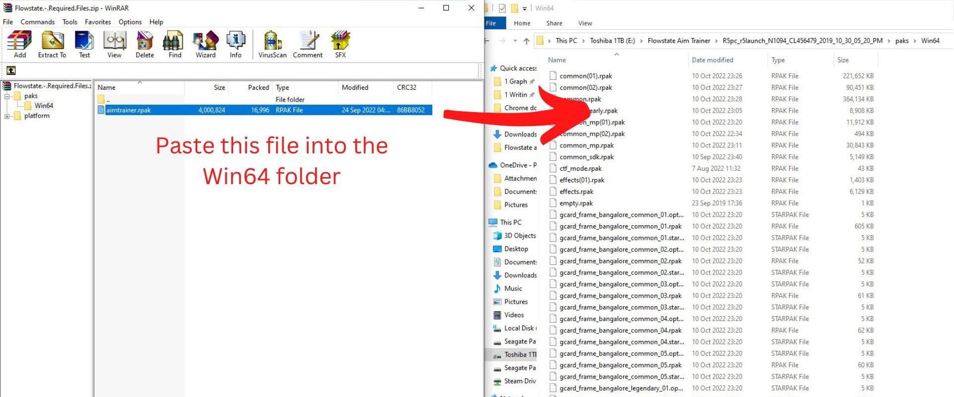Click the Delete toolbar icon

(145, 44)
